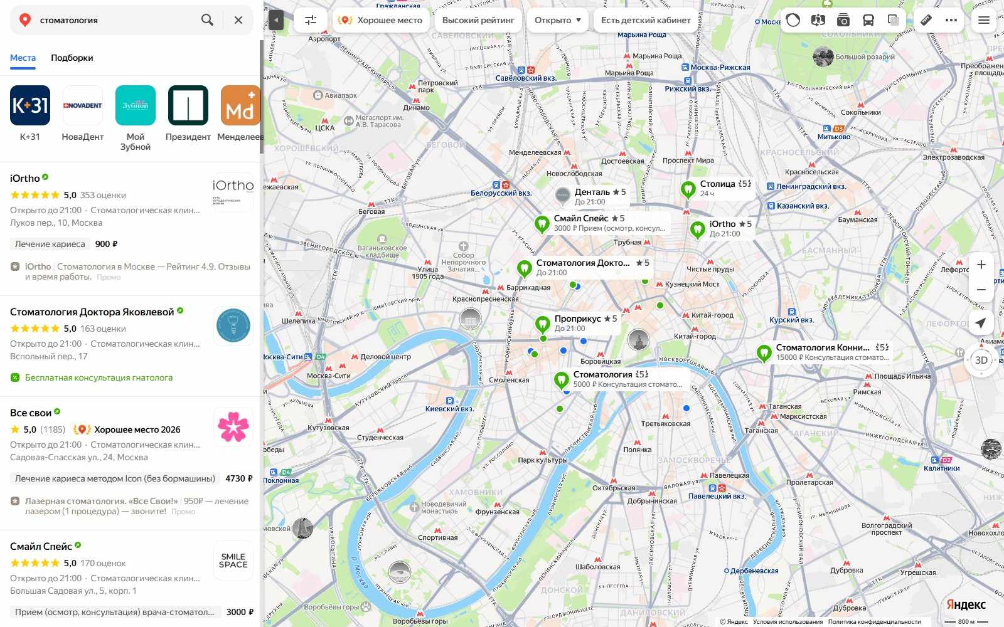Show photos layer camera icon
This screenshot has width=1004, height=627.
point(843,20)
